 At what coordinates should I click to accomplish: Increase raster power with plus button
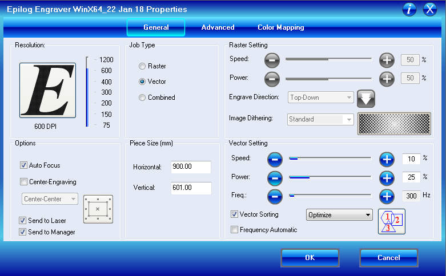387,79
